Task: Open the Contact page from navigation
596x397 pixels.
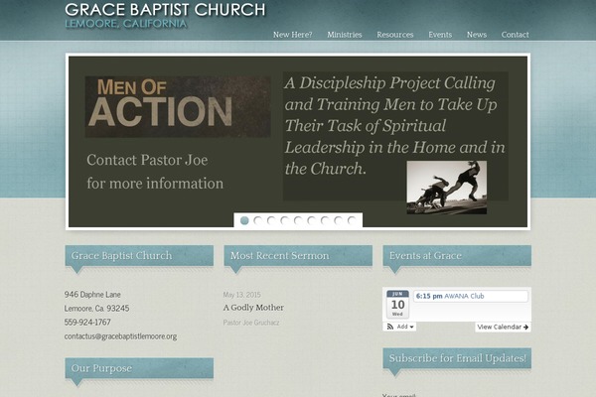Action: coord(515,35)
